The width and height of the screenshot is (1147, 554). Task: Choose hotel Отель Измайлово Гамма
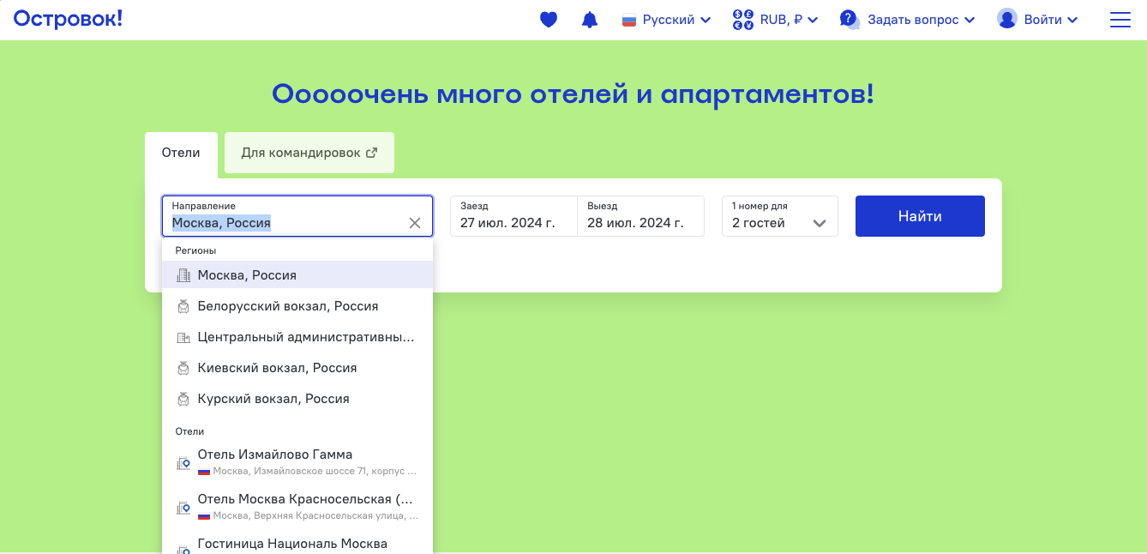[297, 462]
